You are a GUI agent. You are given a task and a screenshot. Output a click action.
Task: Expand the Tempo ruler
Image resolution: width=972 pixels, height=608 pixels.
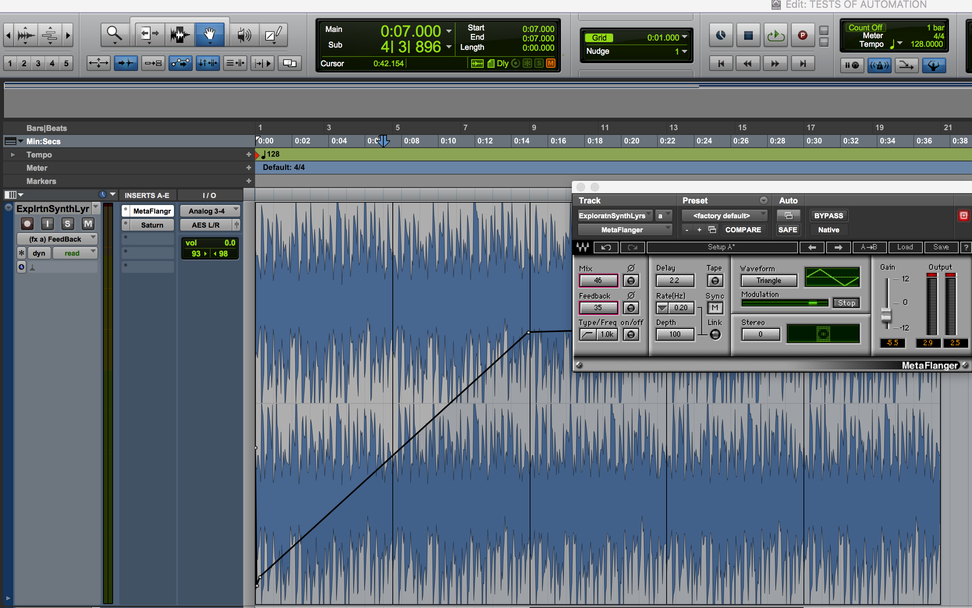pyautogui.click(x=13, y=154)
